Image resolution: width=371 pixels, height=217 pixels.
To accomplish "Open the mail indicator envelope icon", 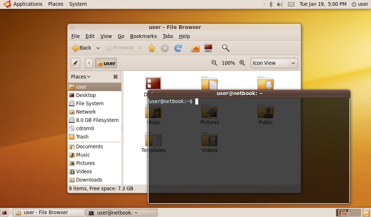I will tap(291, 4).
